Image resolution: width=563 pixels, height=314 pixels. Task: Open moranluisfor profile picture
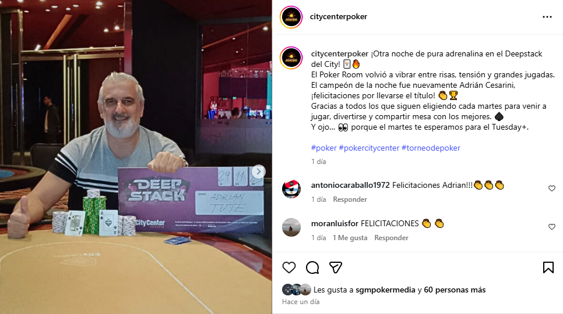291,227
